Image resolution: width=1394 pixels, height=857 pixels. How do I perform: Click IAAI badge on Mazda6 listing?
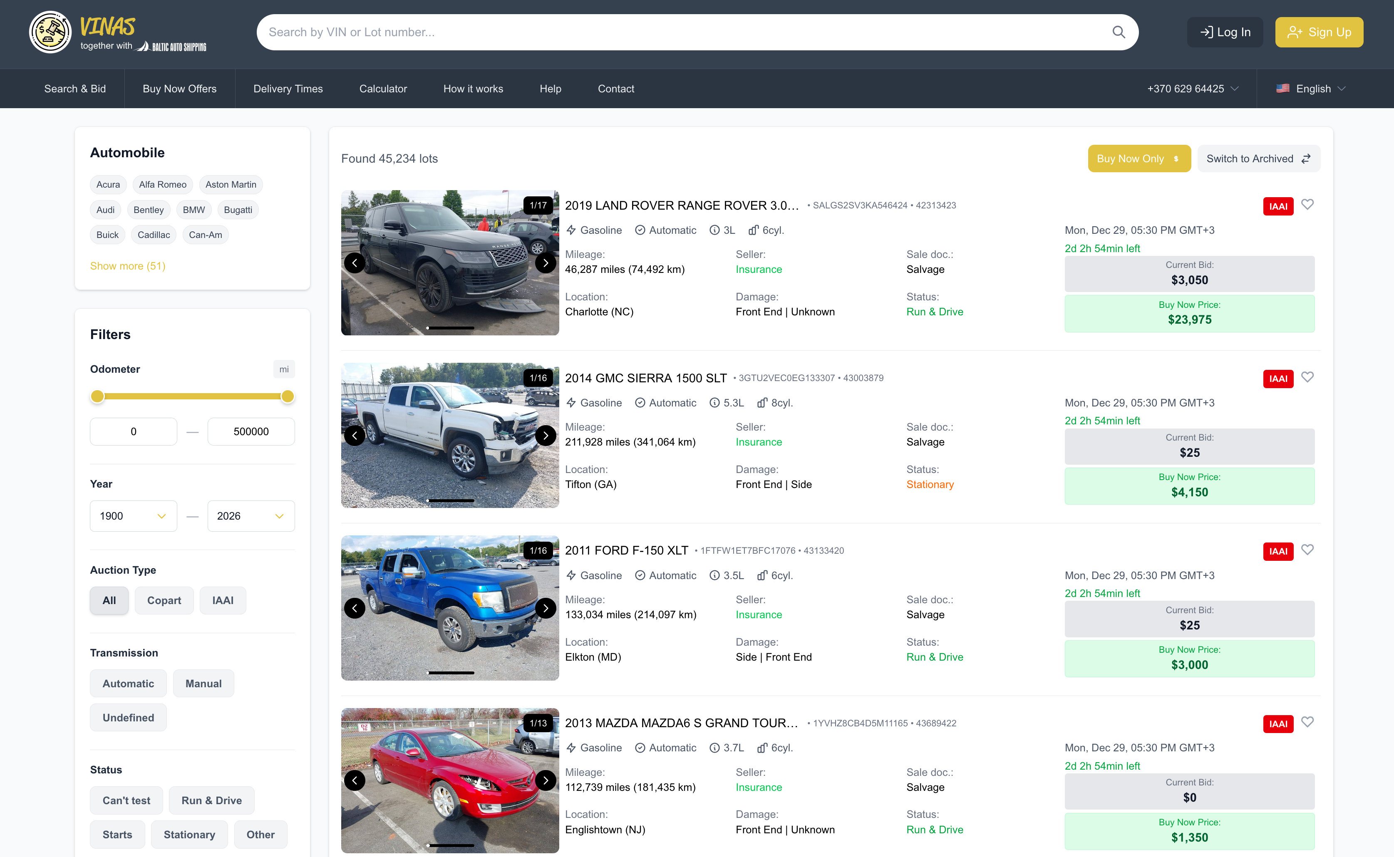(1278, 724)
